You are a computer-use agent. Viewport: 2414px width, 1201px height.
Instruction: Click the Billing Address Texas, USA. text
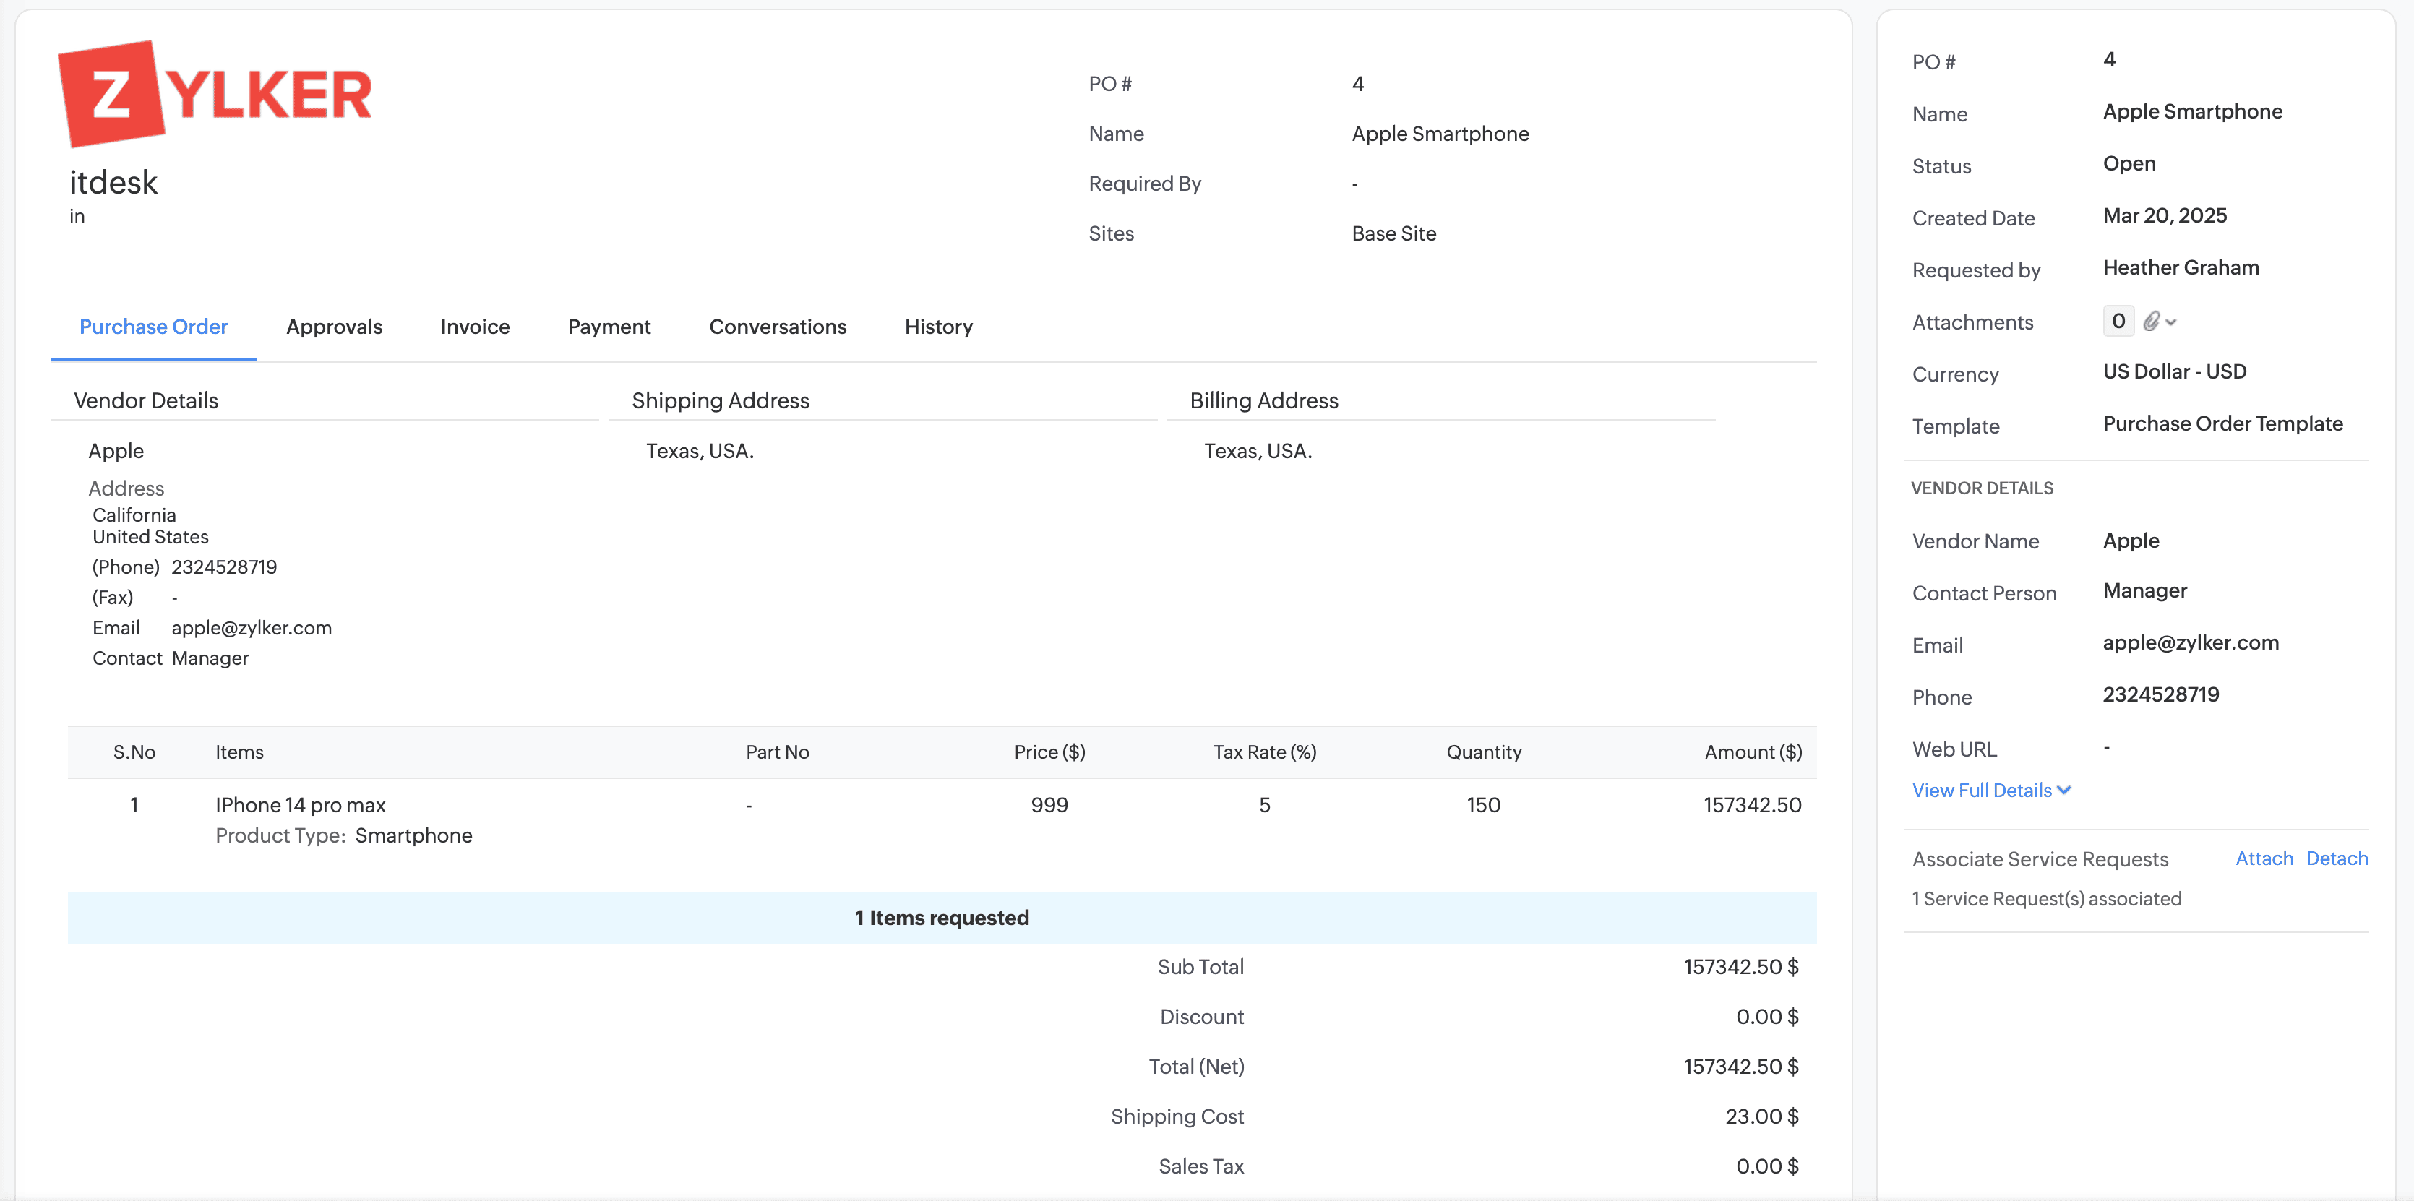pos(1258,452)
